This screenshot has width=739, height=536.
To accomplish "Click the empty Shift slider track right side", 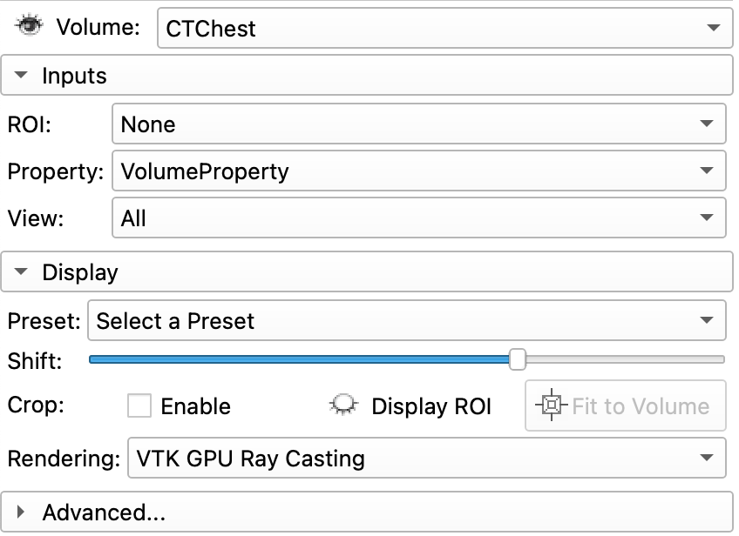I will 625,359.
